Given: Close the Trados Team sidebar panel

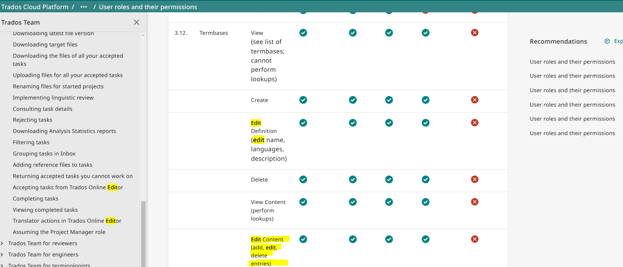Looking at the screenshot, I should coord(136,22).
